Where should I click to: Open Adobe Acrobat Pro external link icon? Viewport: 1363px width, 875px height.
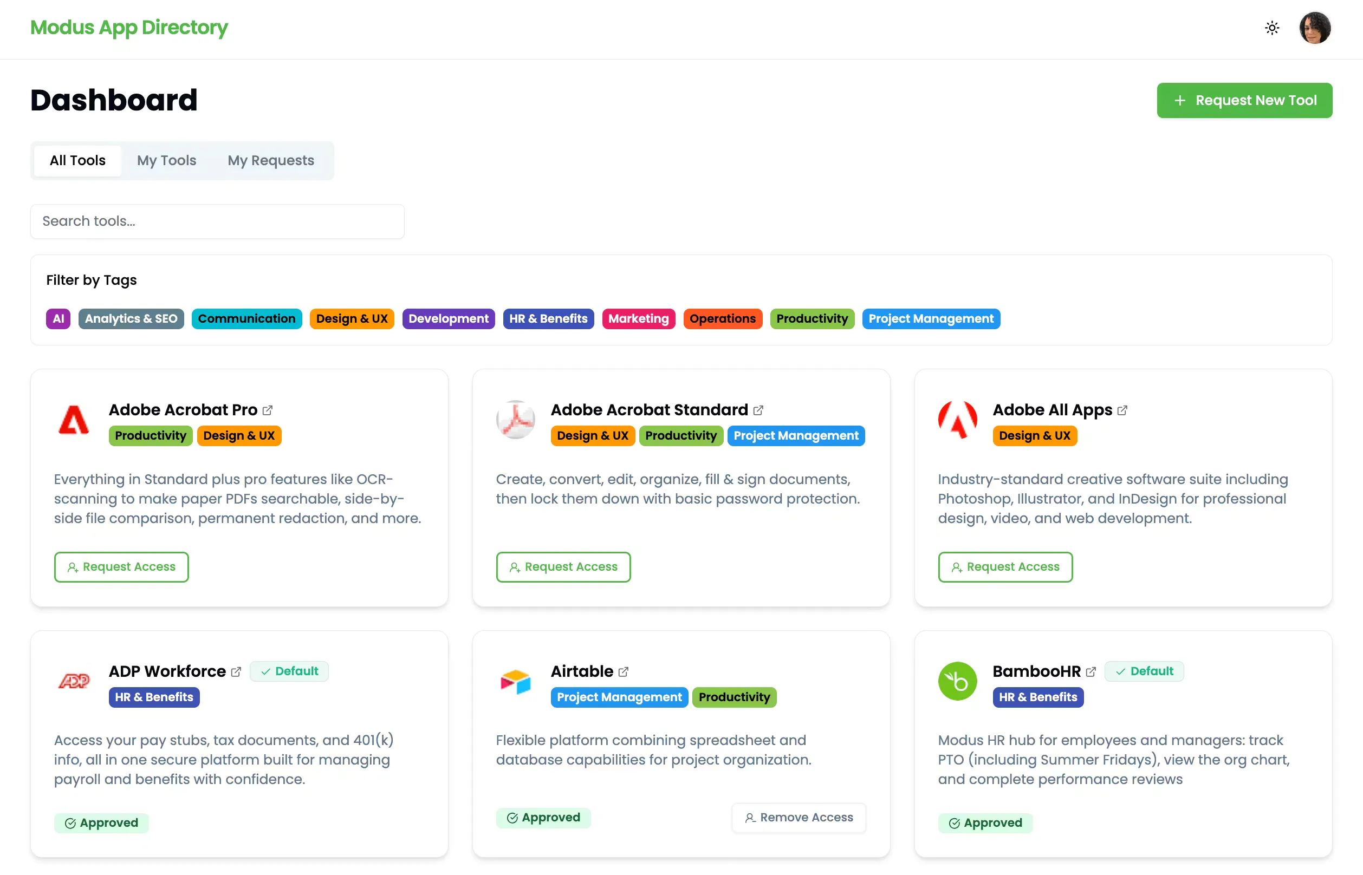tap(268, 410)
